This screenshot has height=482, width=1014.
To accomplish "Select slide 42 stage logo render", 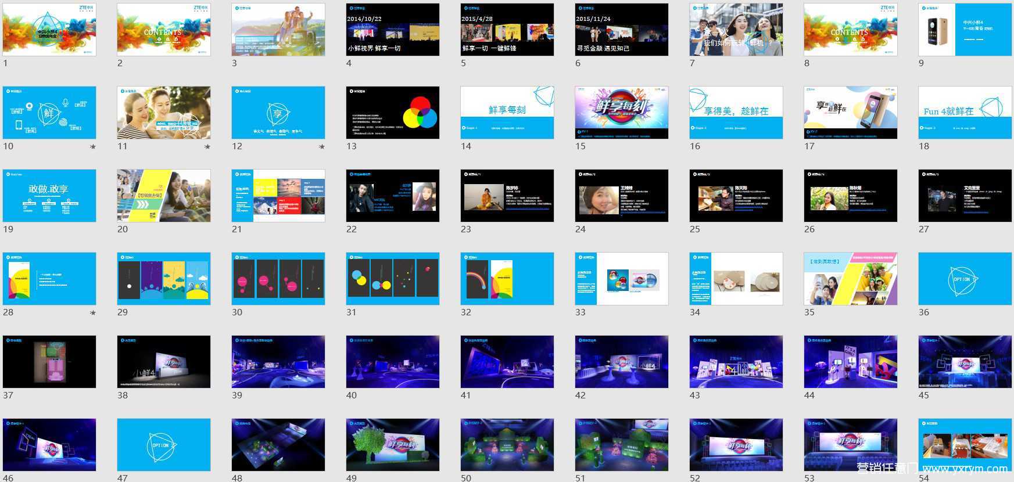I will 622,362.
